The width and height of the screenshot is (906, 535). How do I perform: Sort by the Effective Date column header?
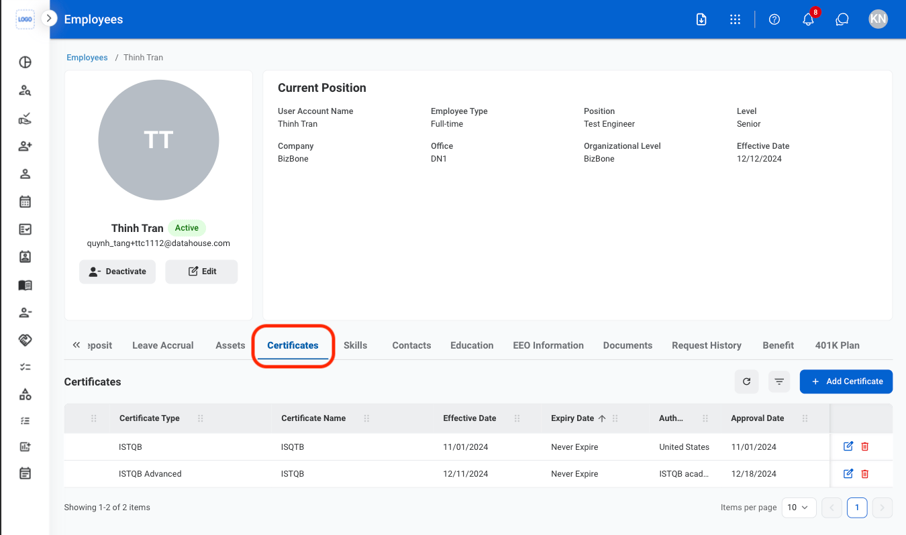tap(470, 418)
